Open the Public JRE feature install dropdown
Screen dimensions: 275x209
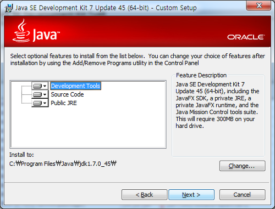[40, 103]
